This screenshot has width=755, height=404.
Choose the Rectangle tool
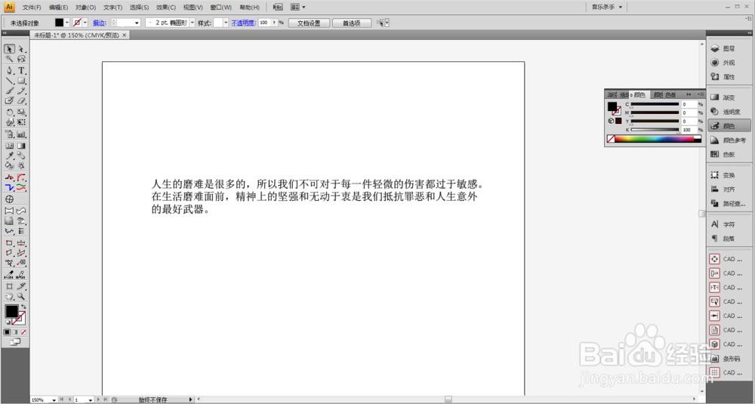[21, 81]
